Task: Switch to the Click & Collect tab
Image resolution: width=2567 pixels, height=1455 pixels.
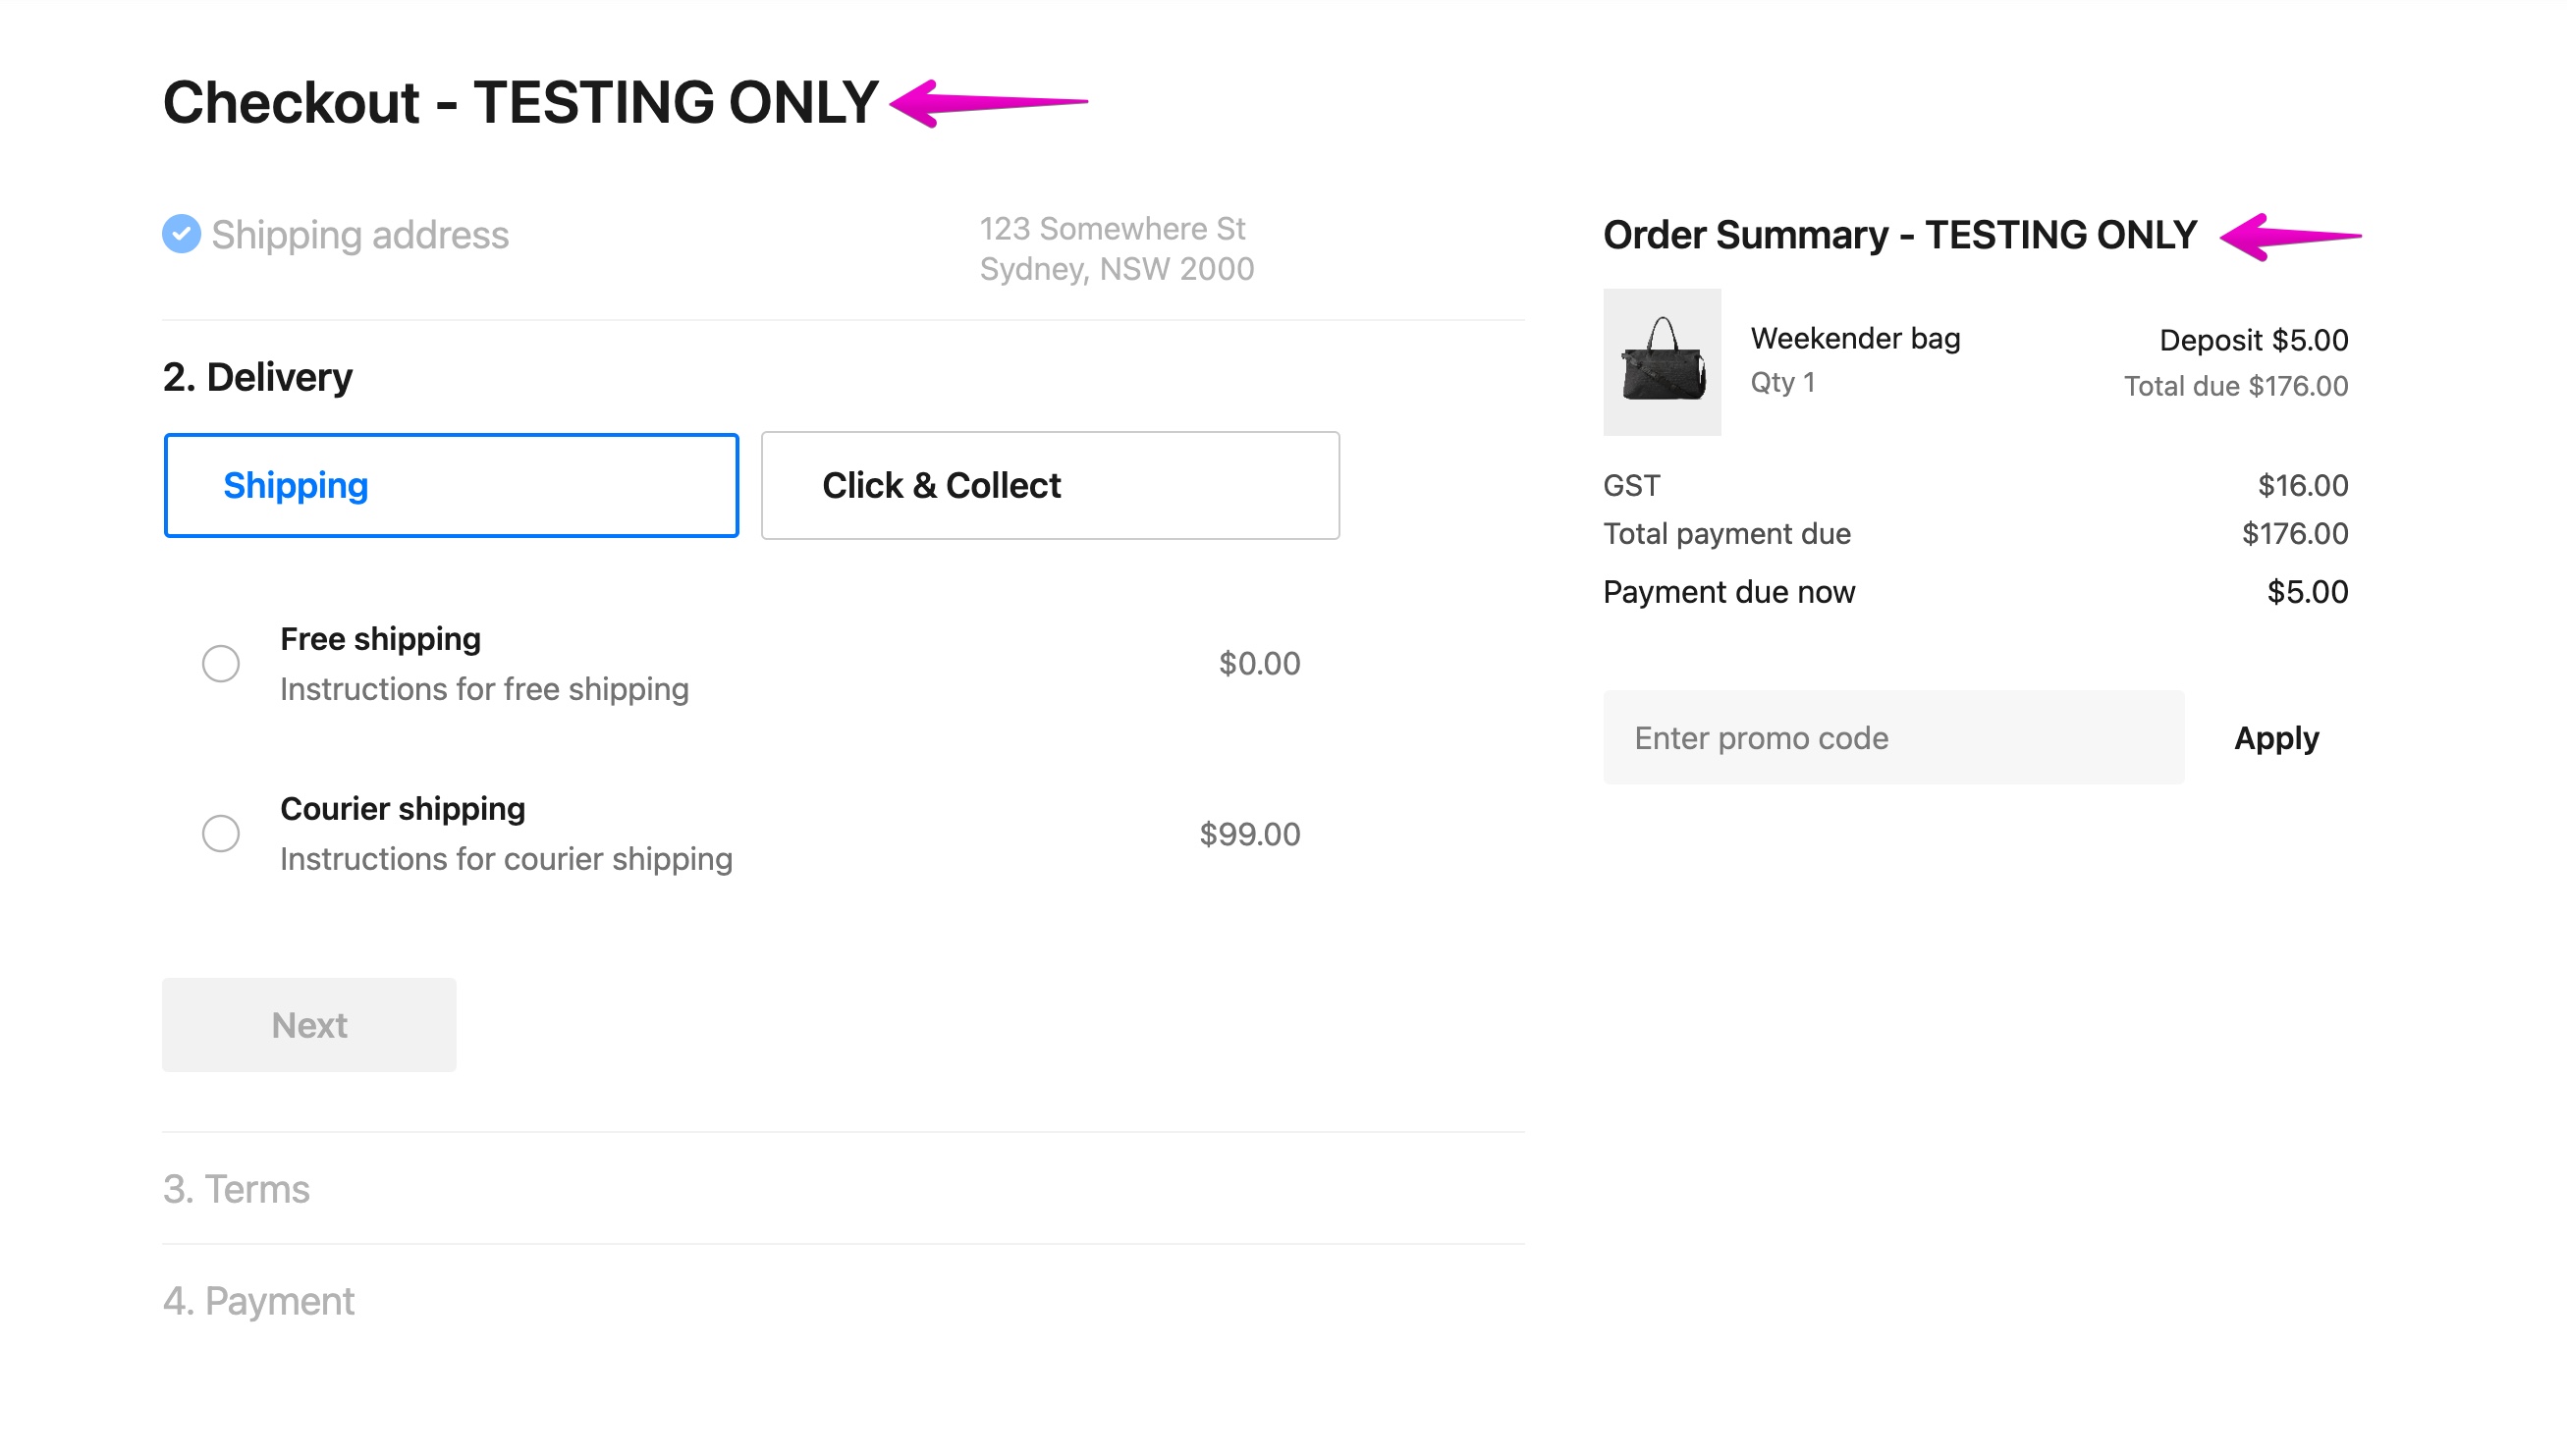Action: coord(1049,486)
